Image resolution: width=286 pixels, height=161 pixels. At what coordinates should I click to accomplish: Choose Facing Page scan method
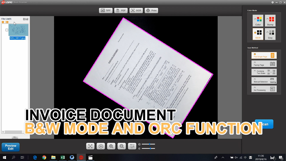pos(264,64)
